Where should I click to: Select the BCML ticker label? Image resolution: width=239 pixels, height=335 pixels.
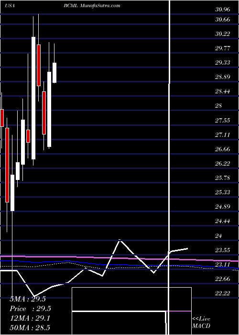pos(71,6)
